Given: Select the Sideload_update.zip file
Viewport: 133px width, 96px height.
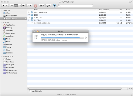Looking at the screenshot, I should click(80, 23).
